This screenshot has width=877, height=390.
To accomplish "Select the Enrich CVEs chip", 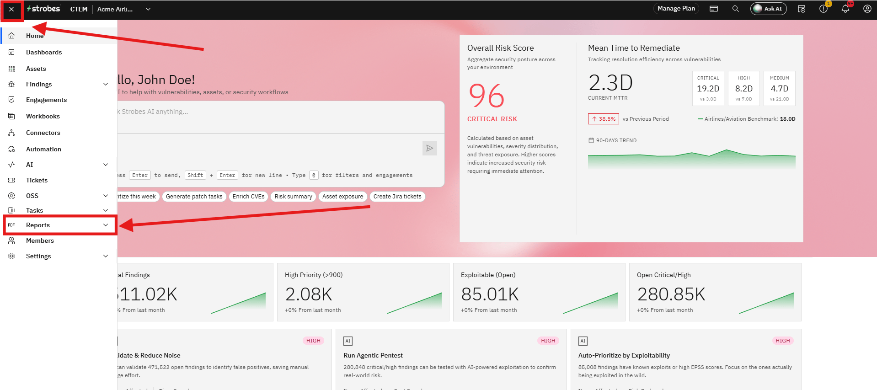I will (248, 197).
